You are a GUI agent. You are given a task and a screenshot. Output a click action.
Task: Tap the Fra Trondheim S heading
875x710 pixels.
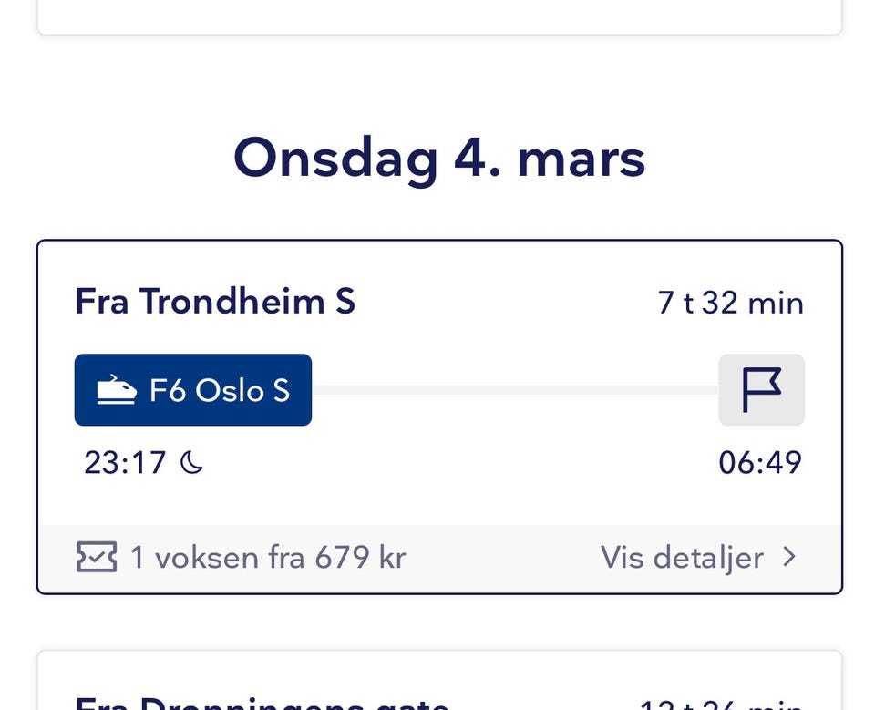(x=215, y=302)
